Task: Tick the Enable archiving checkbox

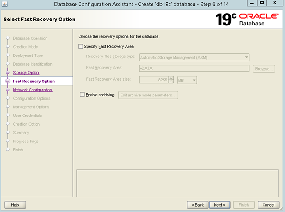Action: click(x=82, y=95)
